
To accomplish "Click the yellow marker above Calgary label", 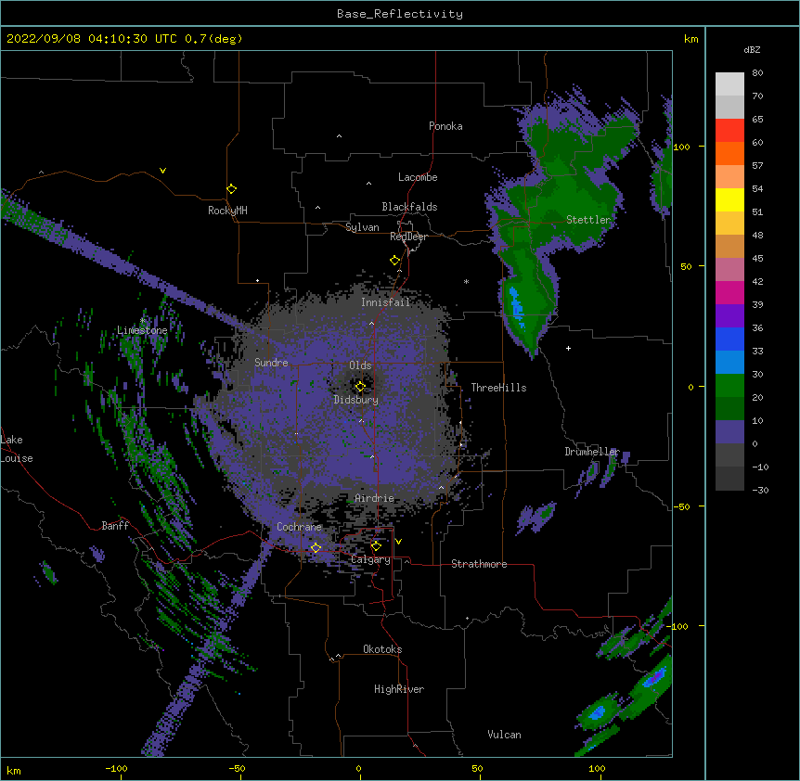I will 376,546.
